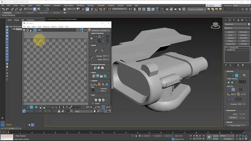Screen dimensions: 251x141
Task: Click the Relax Brush icon
Action: 102,51
